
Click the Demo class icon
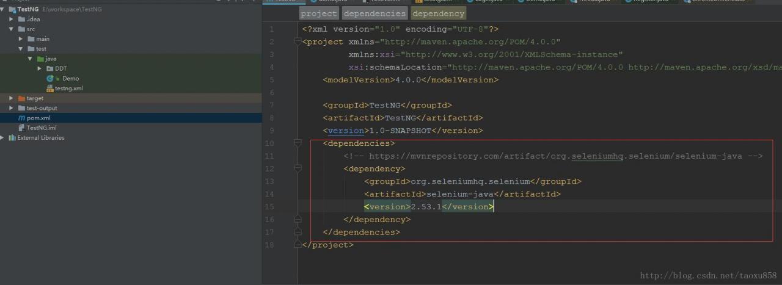50,78
